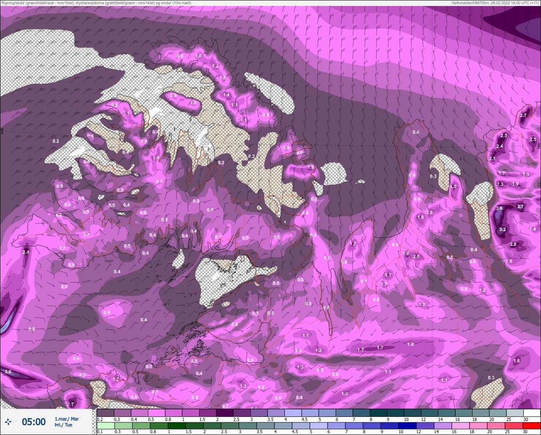The height and width of the screenshot is (435, 541).
Task: Click the bright red last swatch in lower legend row
Action: click(x=532, y=425)
